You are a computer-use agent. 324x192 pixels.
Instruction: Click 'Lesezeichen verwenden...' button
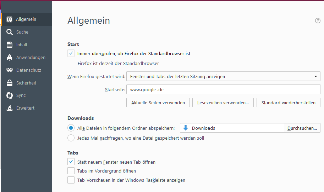tap(223, 103)
